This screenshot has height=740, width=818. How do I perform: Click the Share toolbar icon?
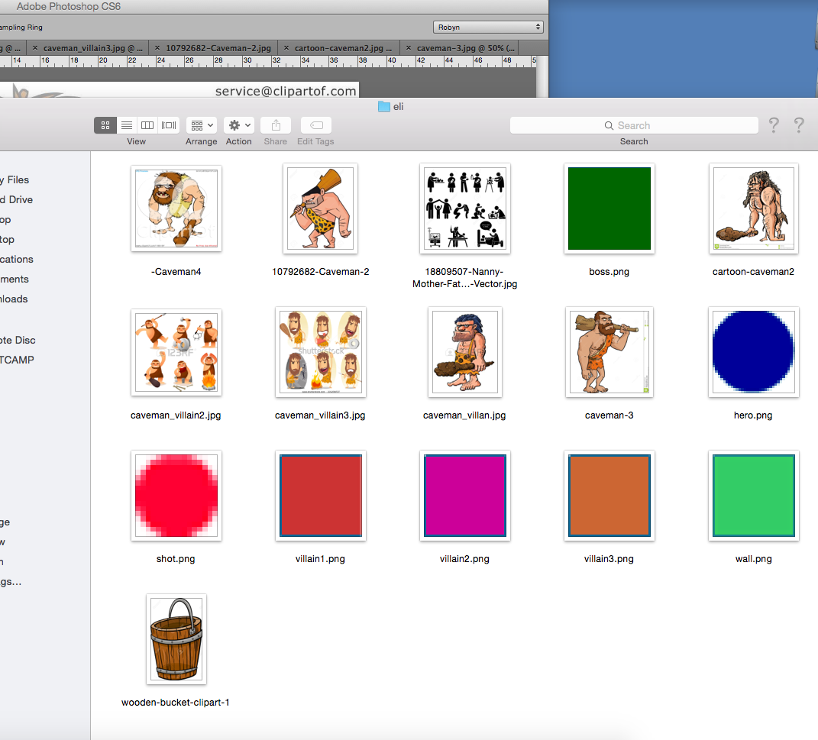pyautogui.click(x=276, y=125)
